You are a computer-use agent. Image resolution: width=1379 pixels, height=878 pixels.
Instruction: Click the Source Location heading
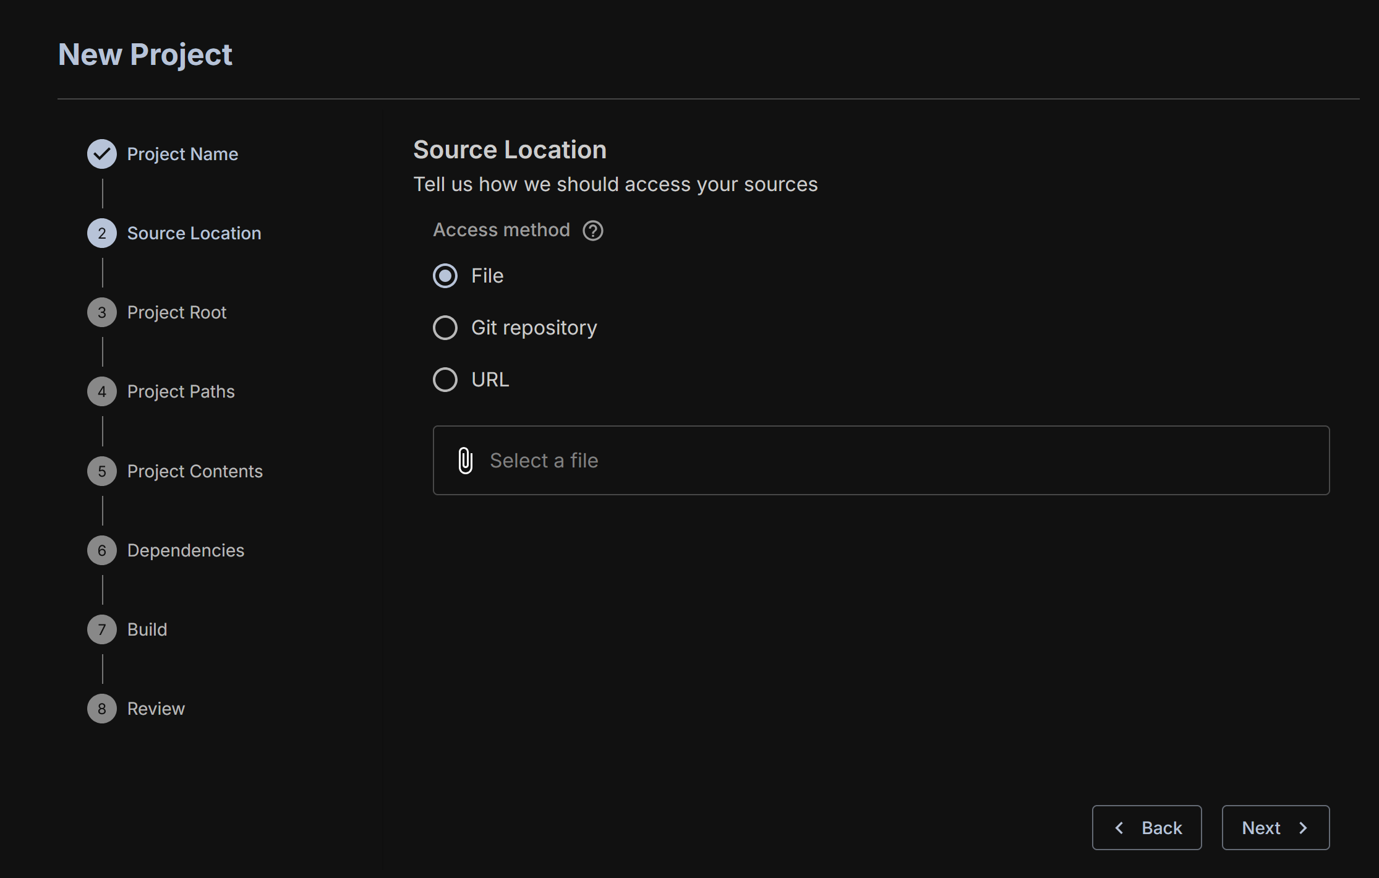coord(510,150)
